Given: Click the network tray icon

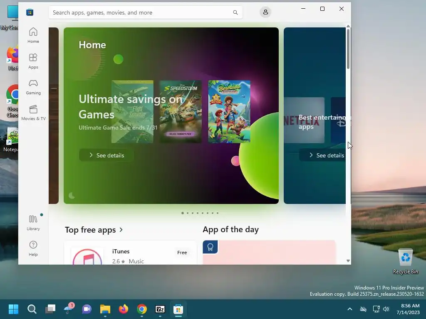Looking at the screenshot, I should [376, 309].
